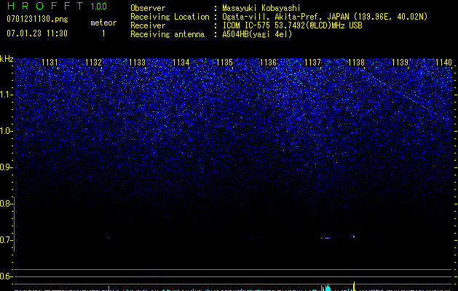Screen dimensions: 458x291
Task: Click the 0.8 frequency axis label
Action: pyautogui.click(x=7, y=204)
